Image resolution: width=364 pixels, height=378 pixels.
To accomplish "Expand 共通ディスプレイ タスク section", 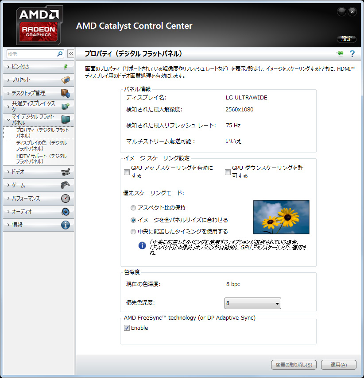I will coord(39,106).
